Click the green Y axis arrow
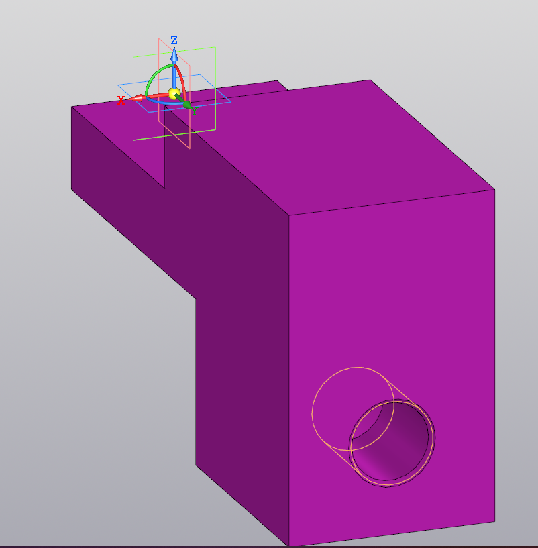The width and height of the screenshot is (538, 548). pos(184,101)
